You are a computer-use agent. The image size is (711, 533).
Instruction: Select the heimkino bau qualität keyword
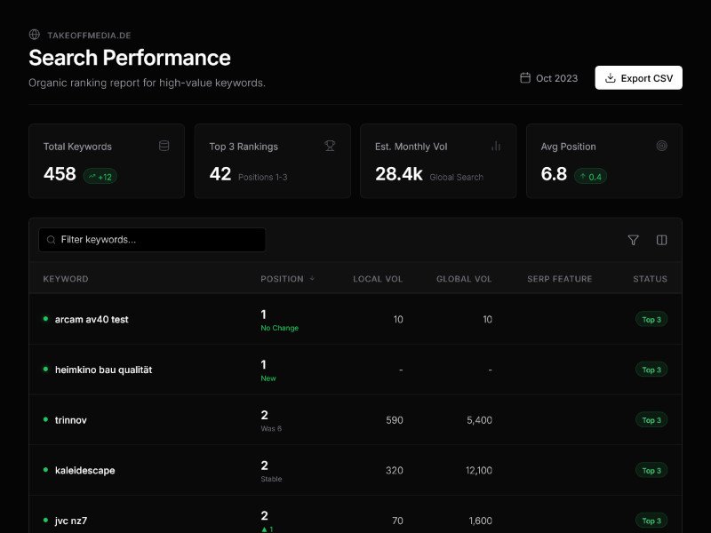103,370
